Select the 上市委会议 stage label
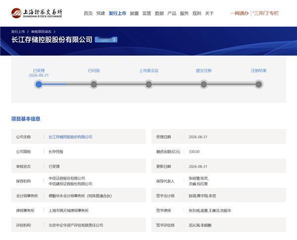This screenshot has height=240, width=297. point(148,70)
